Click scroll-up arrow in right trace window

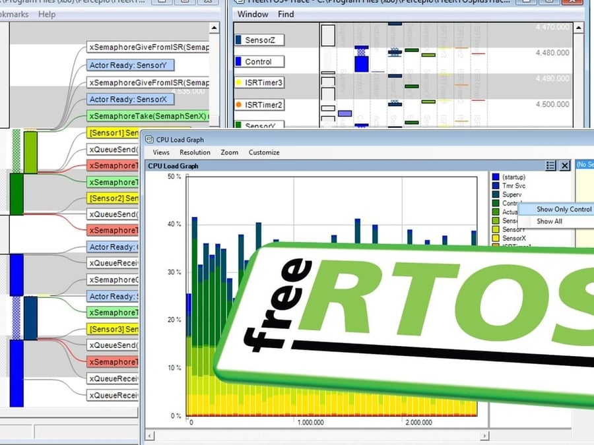[x=578, y=28]
